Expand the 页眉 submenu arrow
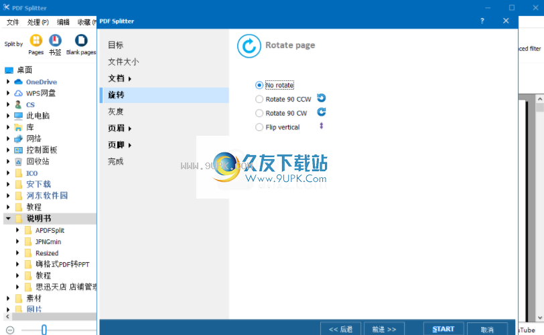Screen dimensions: 544x335 130,129
